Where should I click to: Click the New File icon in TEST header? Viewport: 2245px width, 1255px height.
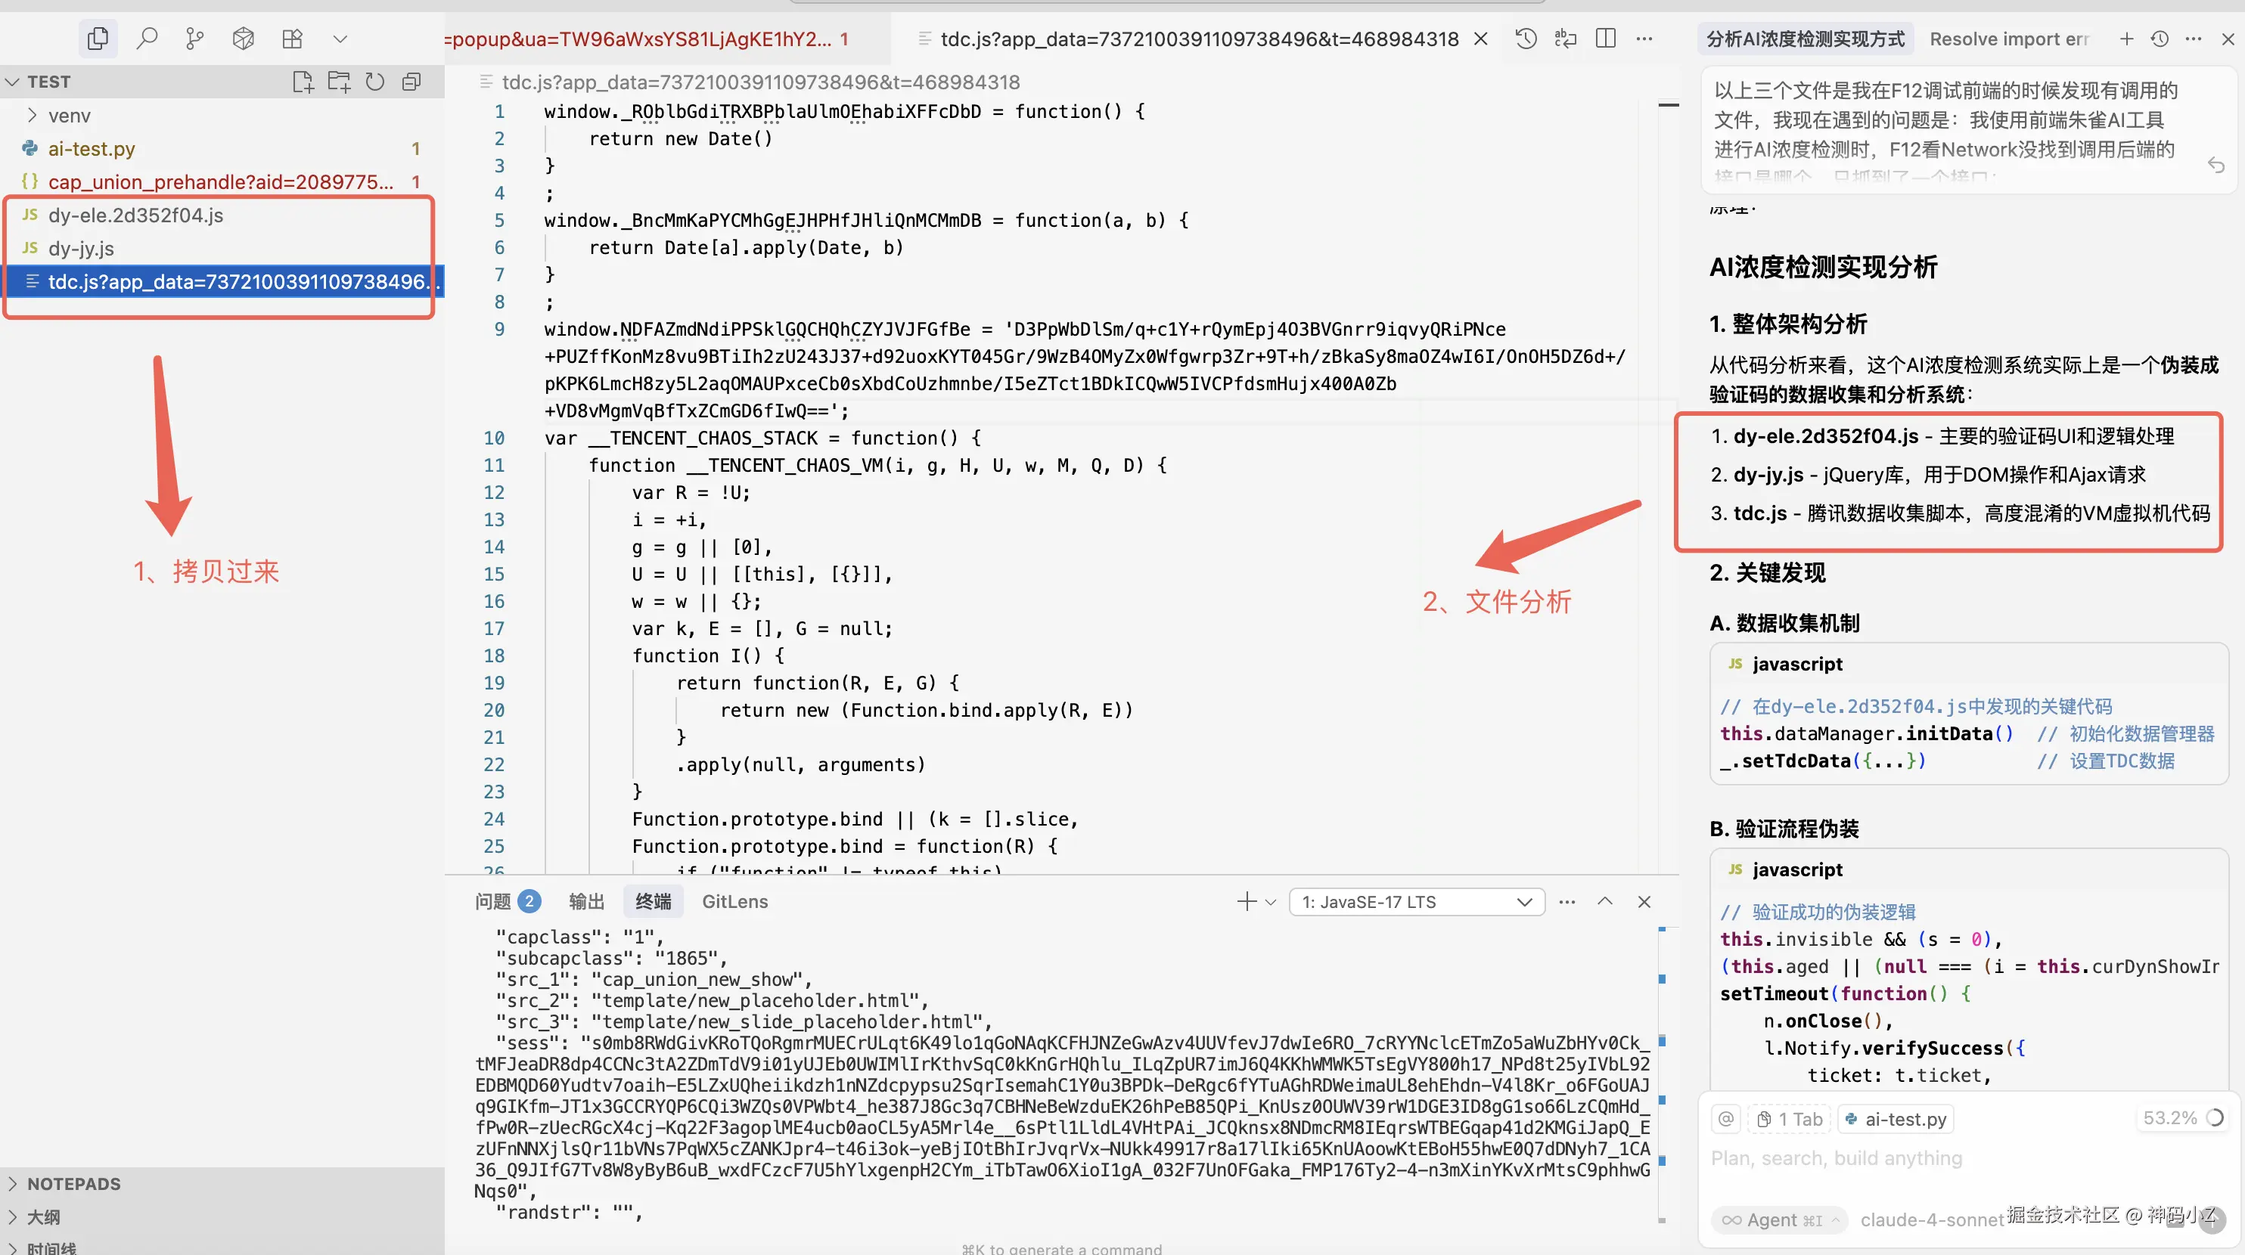click(x=303, y=82)
